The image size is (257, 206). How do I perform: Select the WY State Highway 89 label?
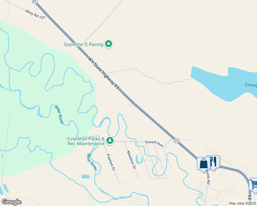[x=103, y=73]
